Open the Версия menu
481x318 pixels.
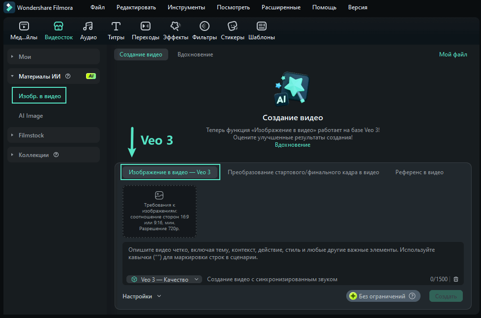tap(358, 7)
